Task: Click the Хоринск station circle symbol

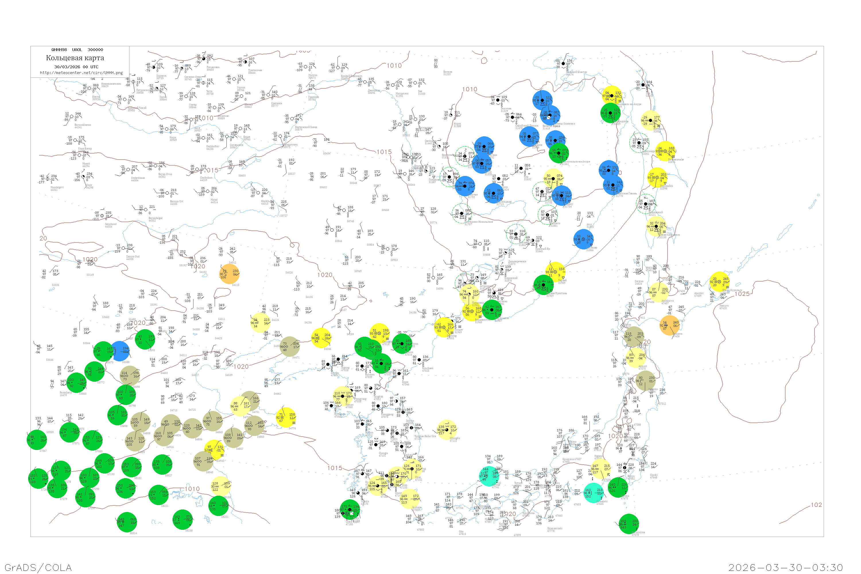Action: tap(153, 68)
